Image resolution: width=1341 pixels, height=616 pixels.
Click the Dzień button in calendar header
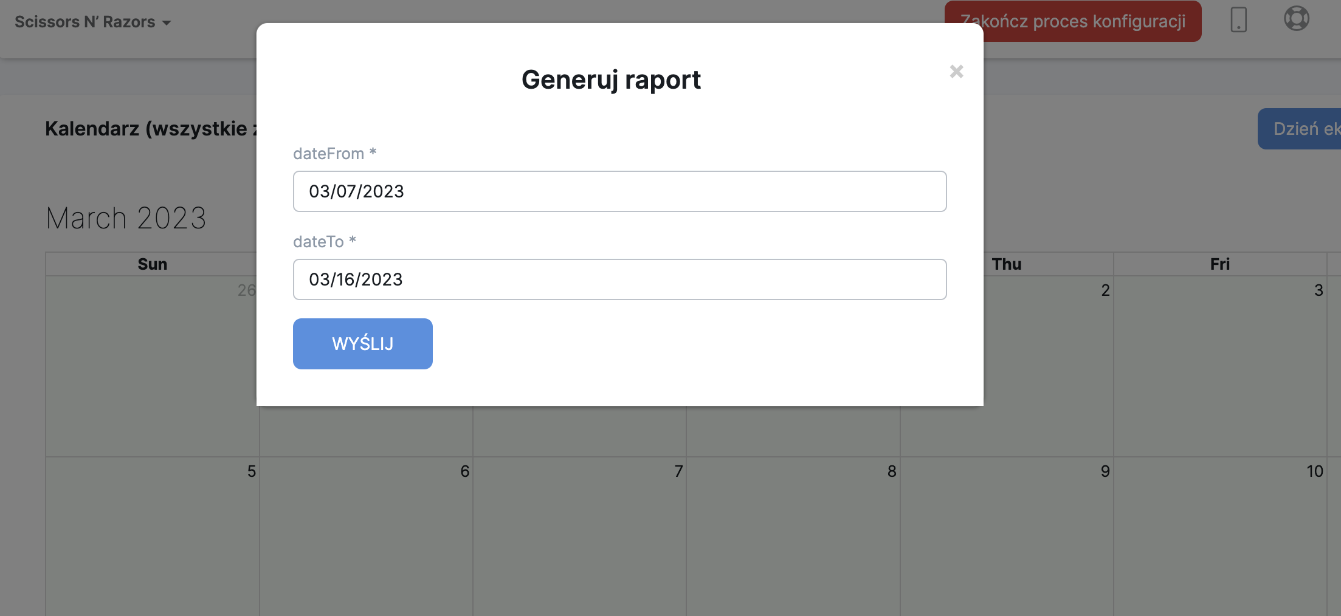(1301, 129)
